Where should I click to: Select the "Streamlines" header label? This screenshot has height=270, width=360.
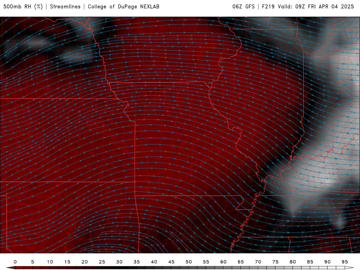click(x=65, y=7)
